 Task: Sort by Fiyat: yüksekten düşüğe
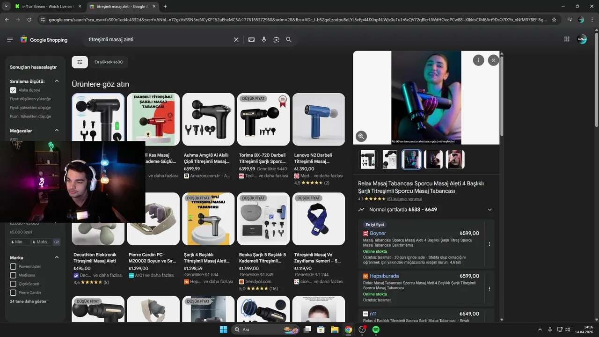(30, 108)
